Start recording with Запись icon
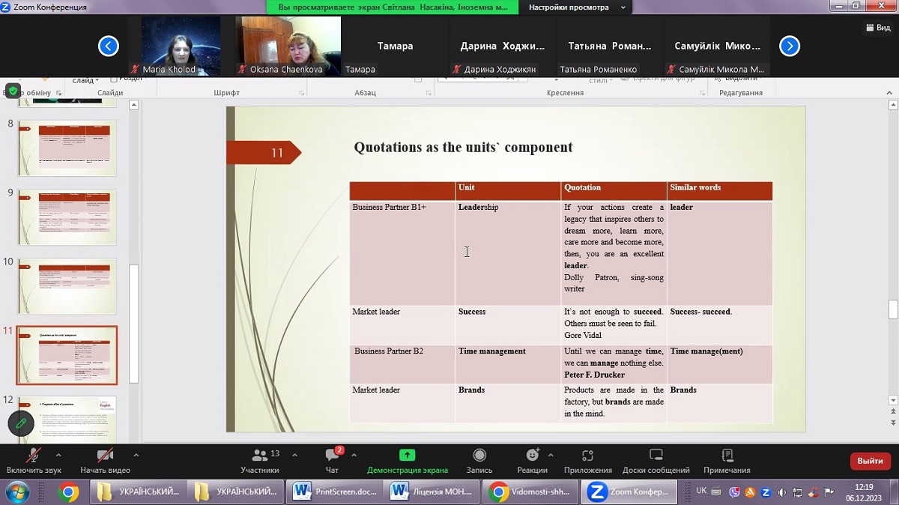Viewport: 899px width, 505px height. click(x=479, y=456)
